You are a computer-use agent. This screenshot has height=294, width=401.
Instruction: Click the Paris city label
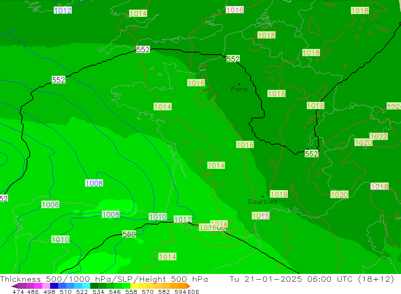point(239,89)
